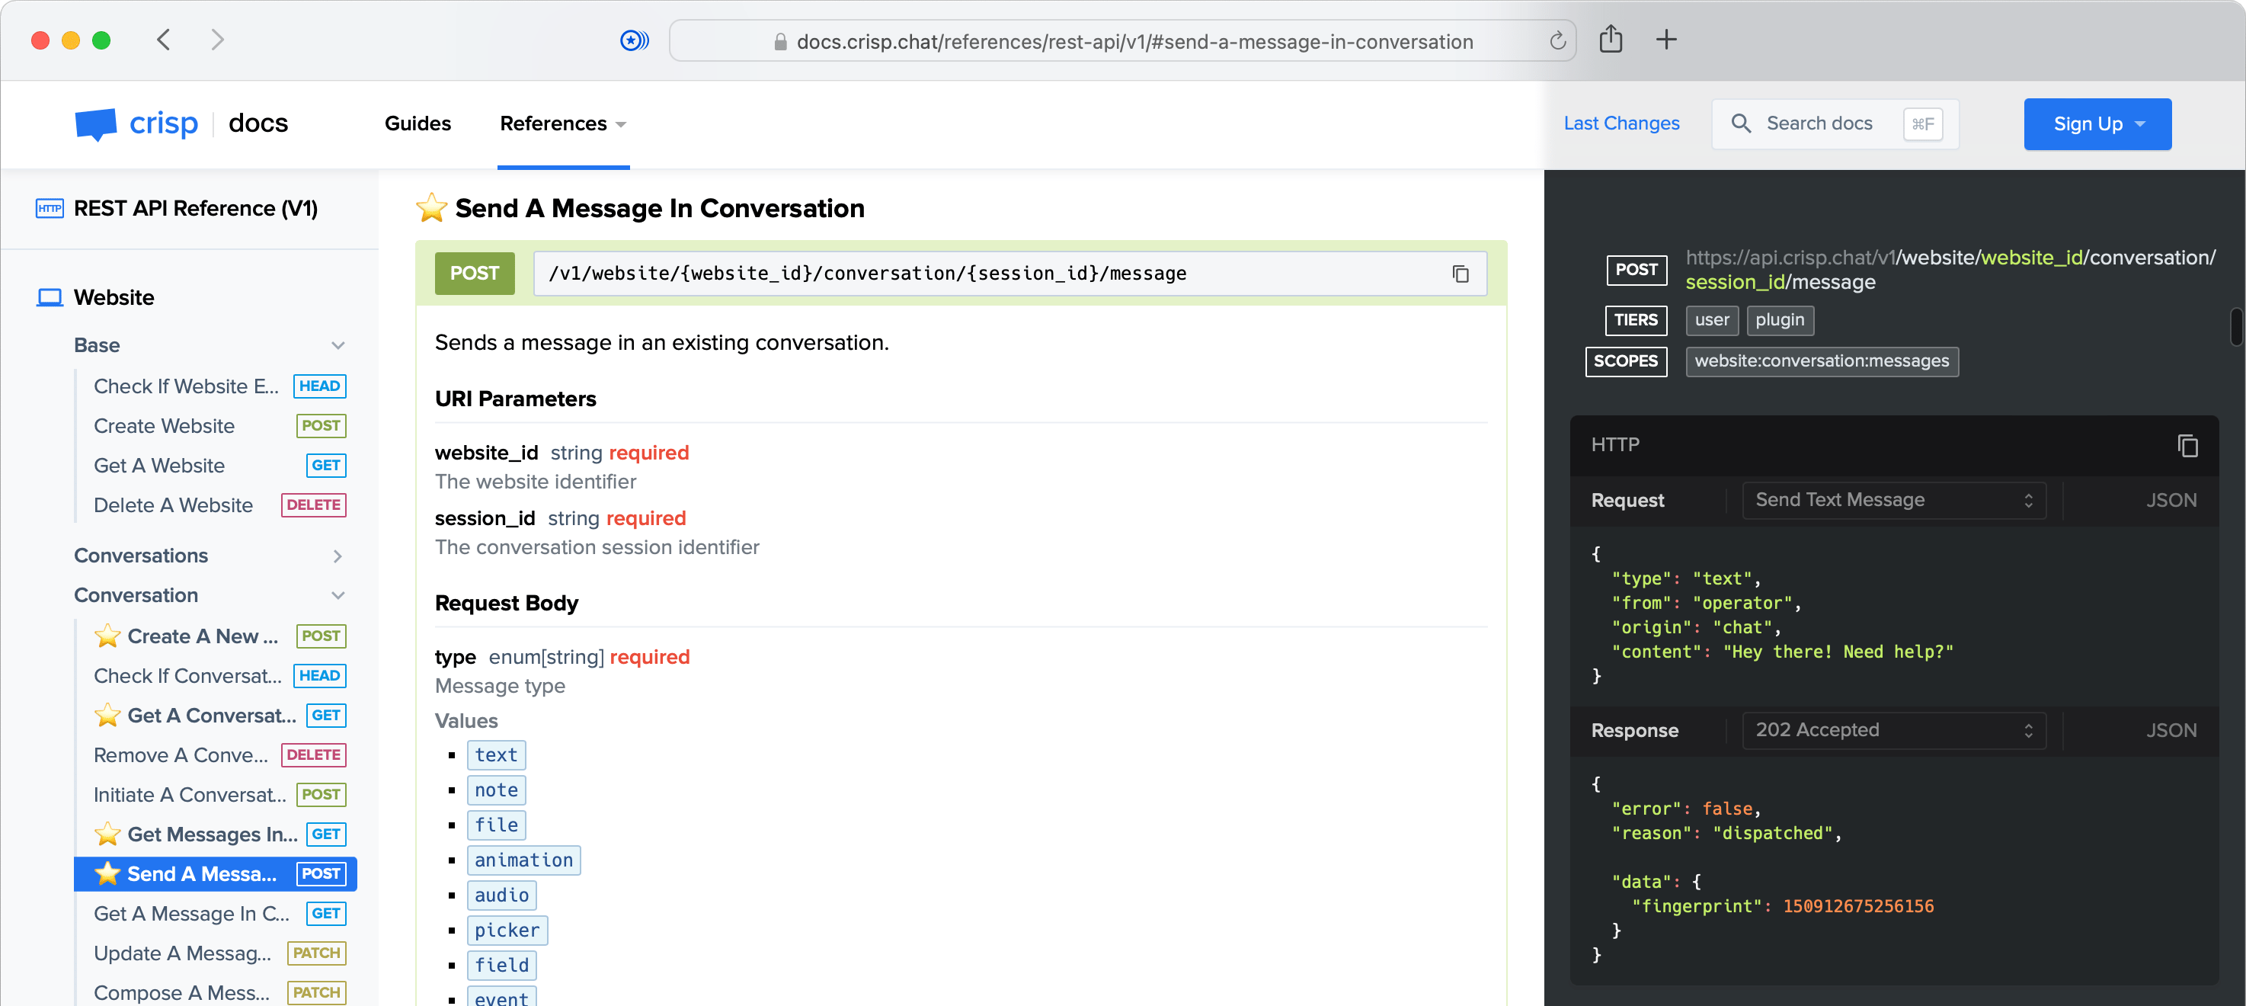This screenshot has height=1006, width=2246.
Task: Click star beside Get Messages In item
Action: point(107,834)
